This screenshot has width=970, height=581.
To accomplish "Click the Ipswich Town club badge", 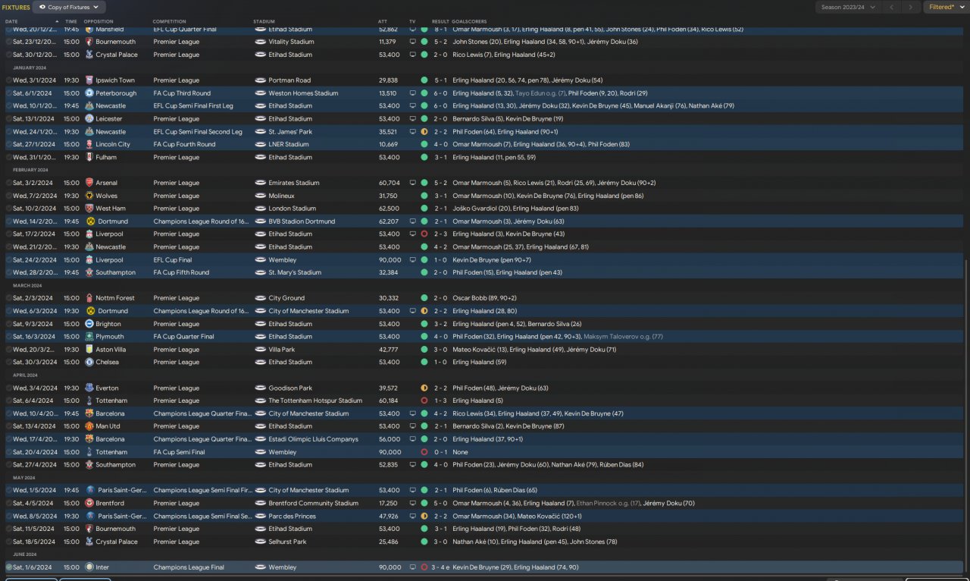I will [89, 80].
